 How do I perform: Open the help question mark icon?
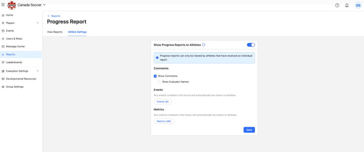337,5
